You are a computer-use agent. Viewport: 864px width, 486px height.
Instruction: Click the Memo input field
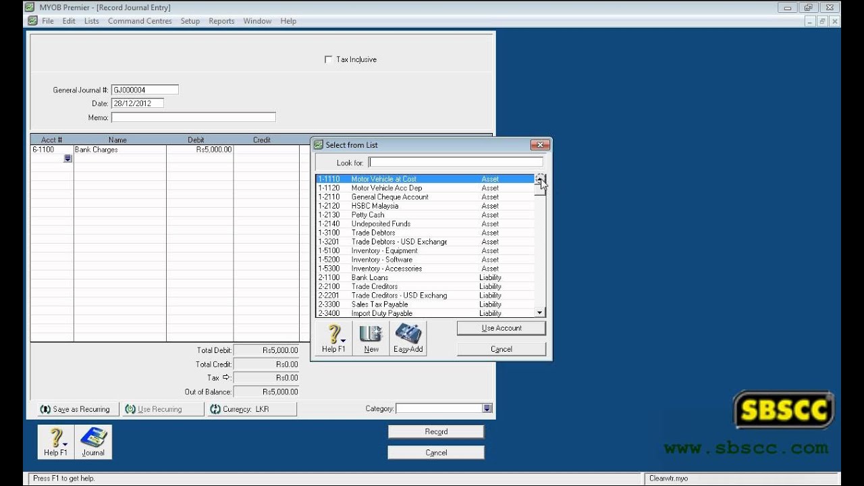[x=194, y=117]
